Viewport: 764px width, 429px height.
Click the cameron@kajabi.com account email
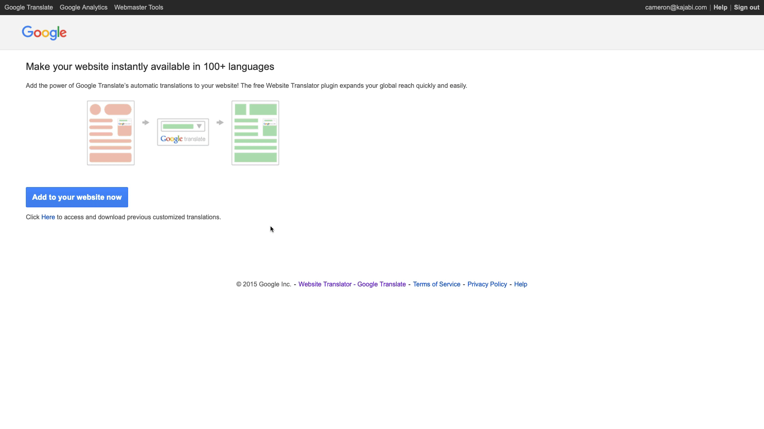coord(676,8)
